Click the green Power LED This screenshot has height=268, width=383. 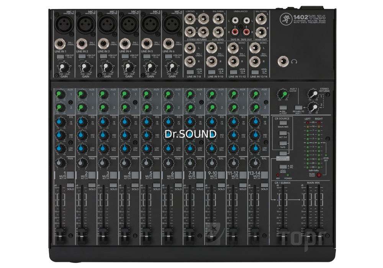pyautogui.click(x=288, y=175)
